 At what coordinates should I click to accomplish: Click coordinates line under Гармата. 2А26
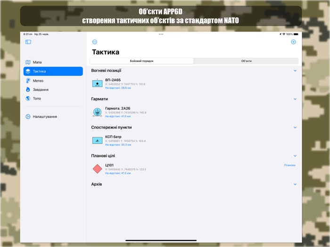pos(126,112)
